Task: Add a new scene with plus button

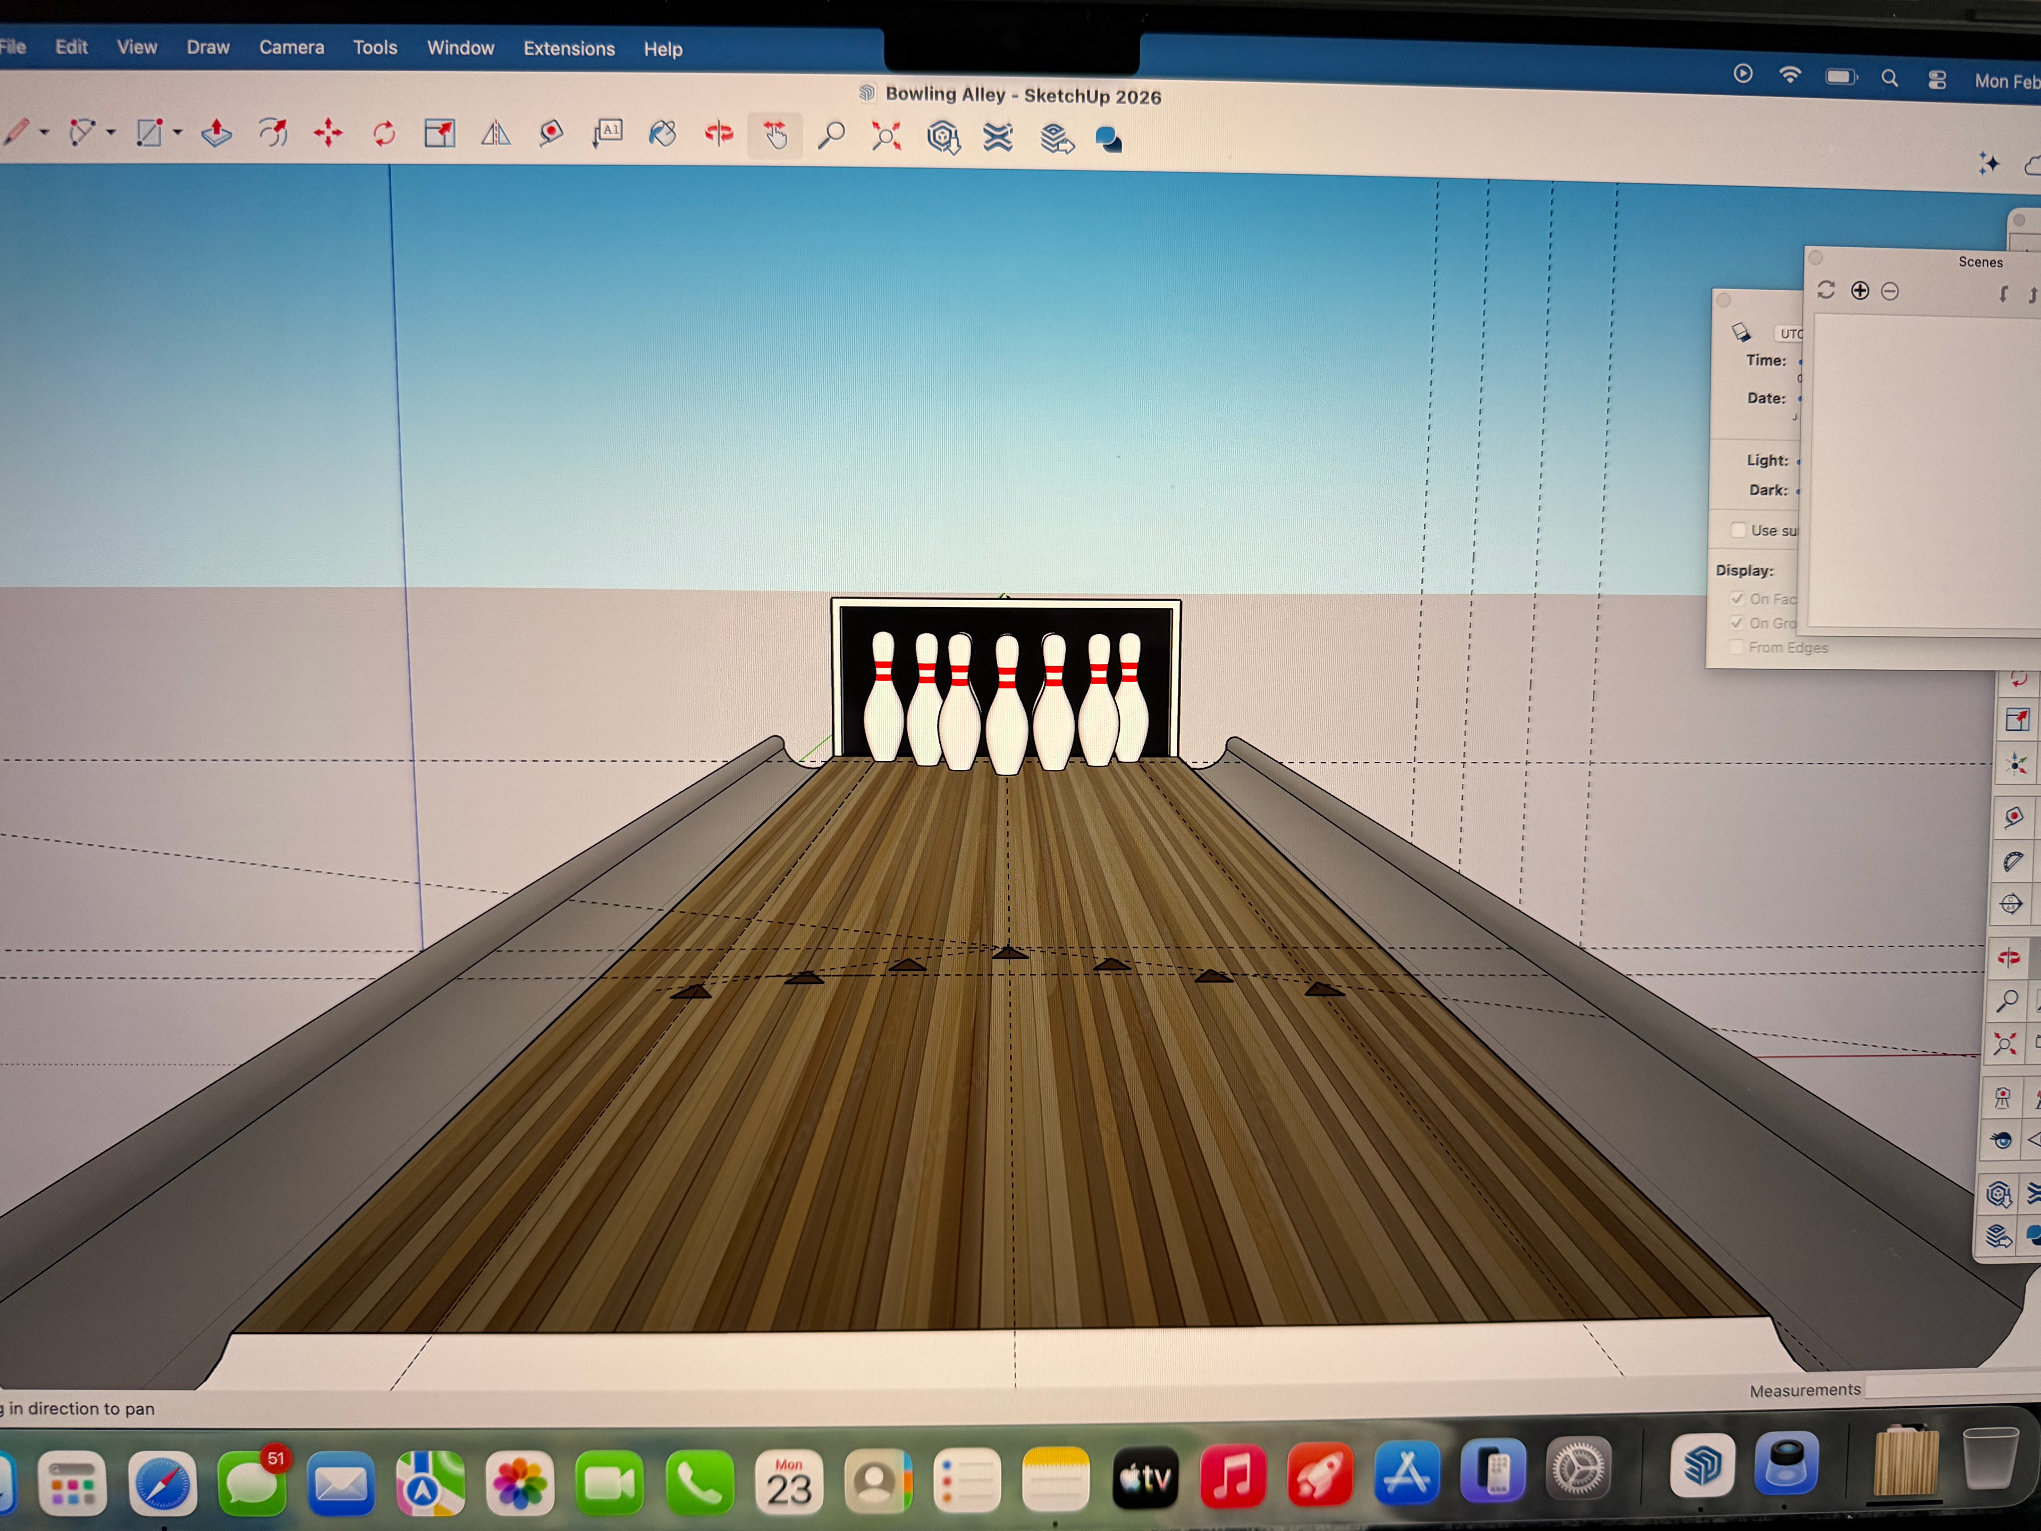Action: [x=1860, y=291]
